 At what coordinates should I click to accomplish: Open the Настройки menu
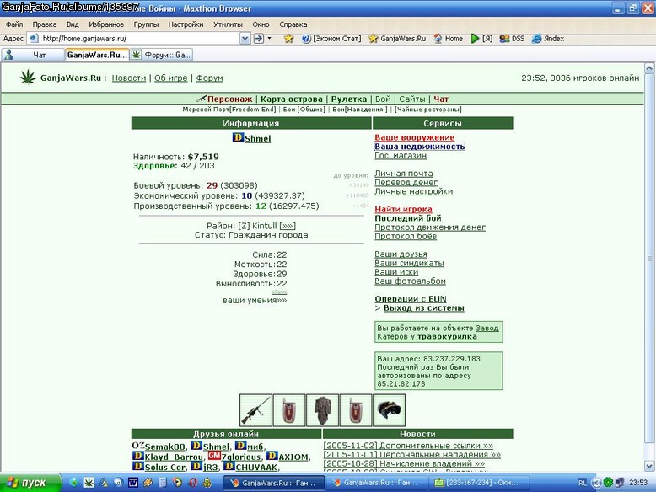186,24
